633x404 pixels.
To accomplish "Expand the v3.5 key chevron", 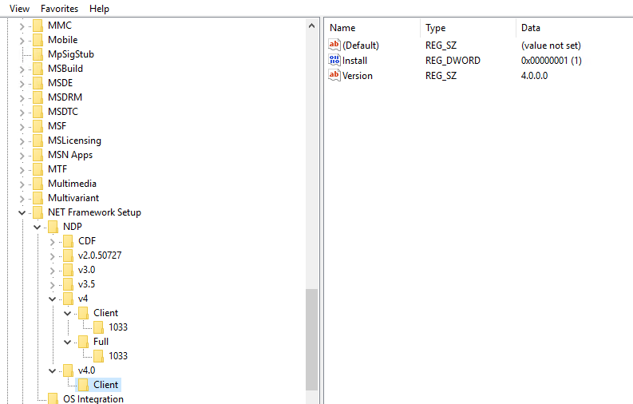I will pos(52,285).
